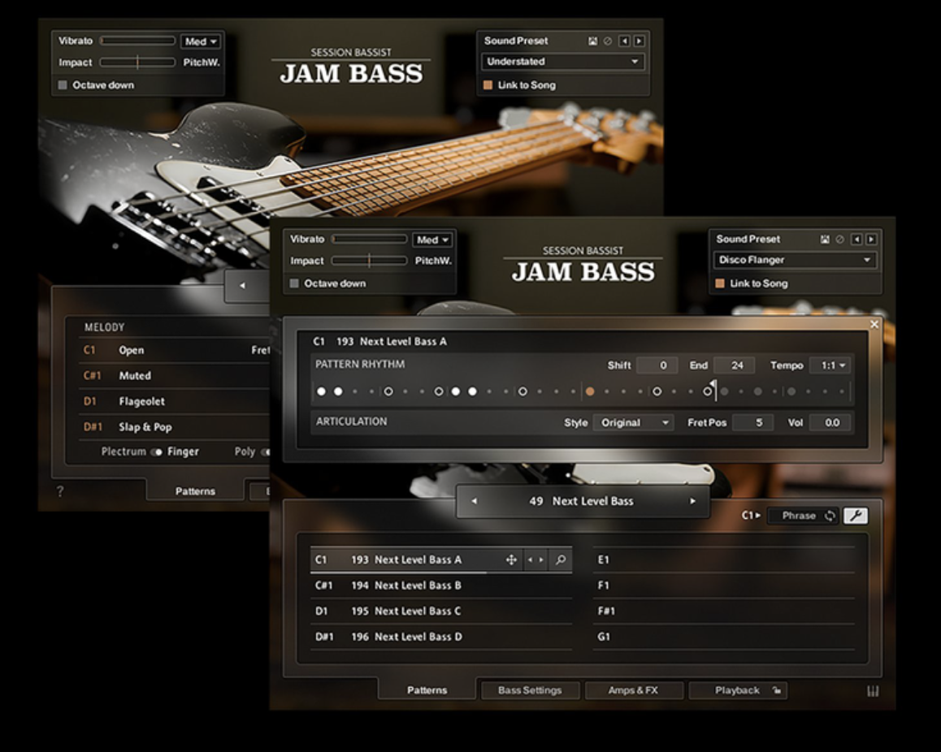Click the next pattern arrow on the C1 row
Screen dimensions: 941x752
[x=541, y=560]
